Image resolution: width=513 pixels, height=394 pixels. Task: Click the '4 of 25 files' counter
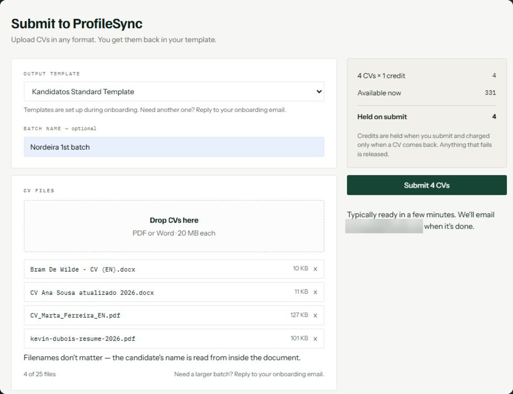(x=40, y=374)
